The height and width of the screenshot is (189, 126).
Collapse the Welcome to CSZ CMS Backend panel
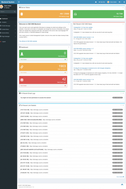click(69, 24)
